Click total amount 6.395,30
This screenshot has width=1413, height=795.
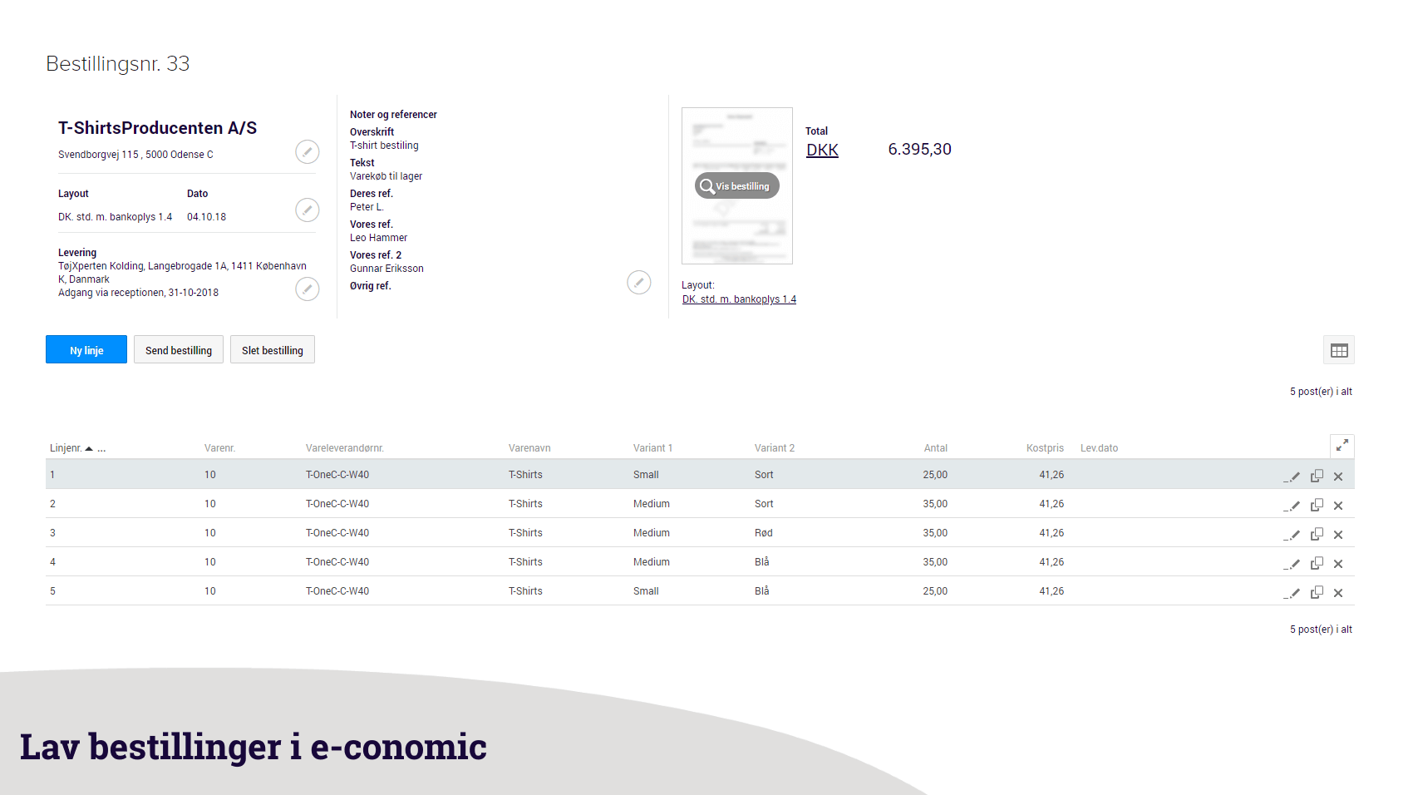click(x=919, y=149)
